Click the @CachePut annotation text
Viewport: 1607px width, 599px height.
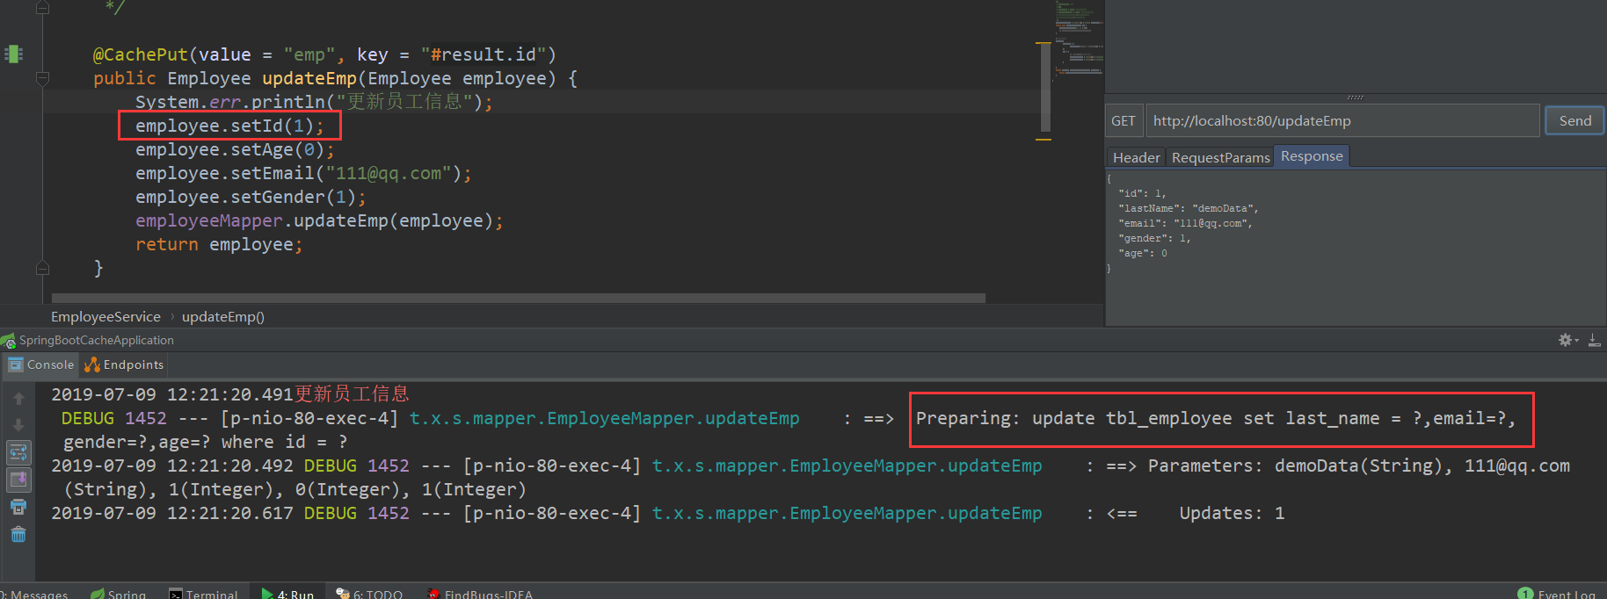point(141,54)
